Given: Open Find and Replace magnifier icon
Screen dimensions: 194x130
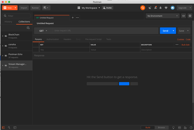Looking at the screenshot, I should [9, 128].
